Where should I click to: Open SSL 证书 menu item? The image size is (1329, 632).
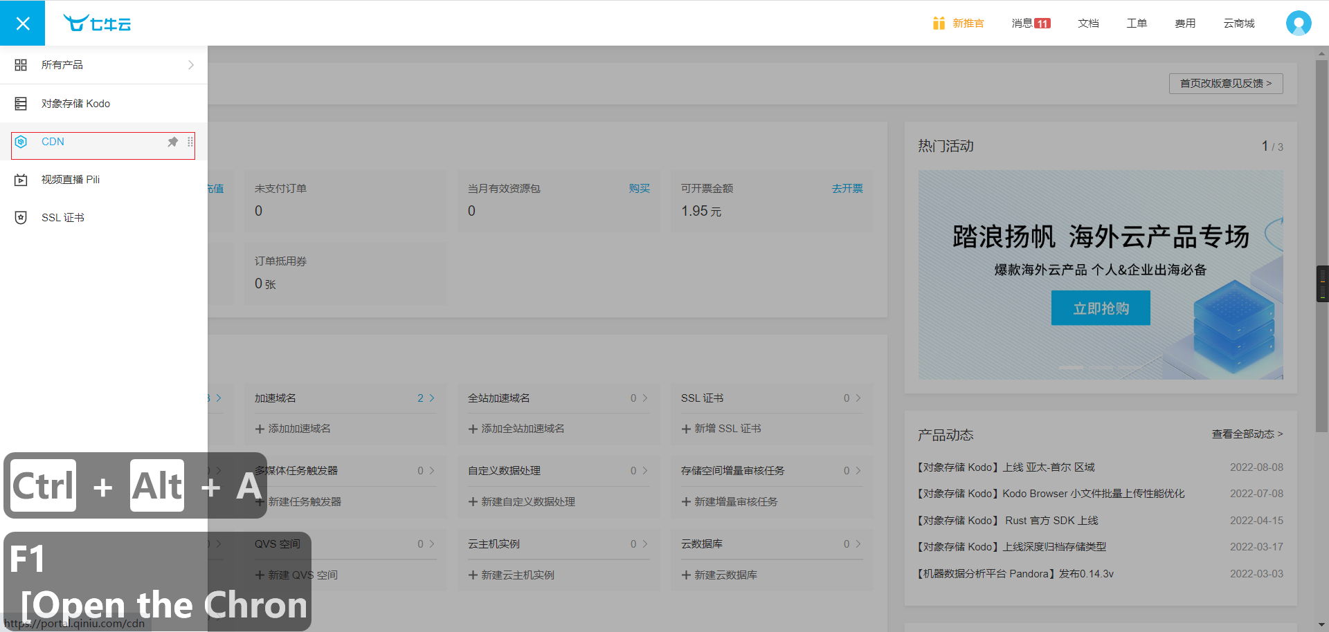pos(104,218)
